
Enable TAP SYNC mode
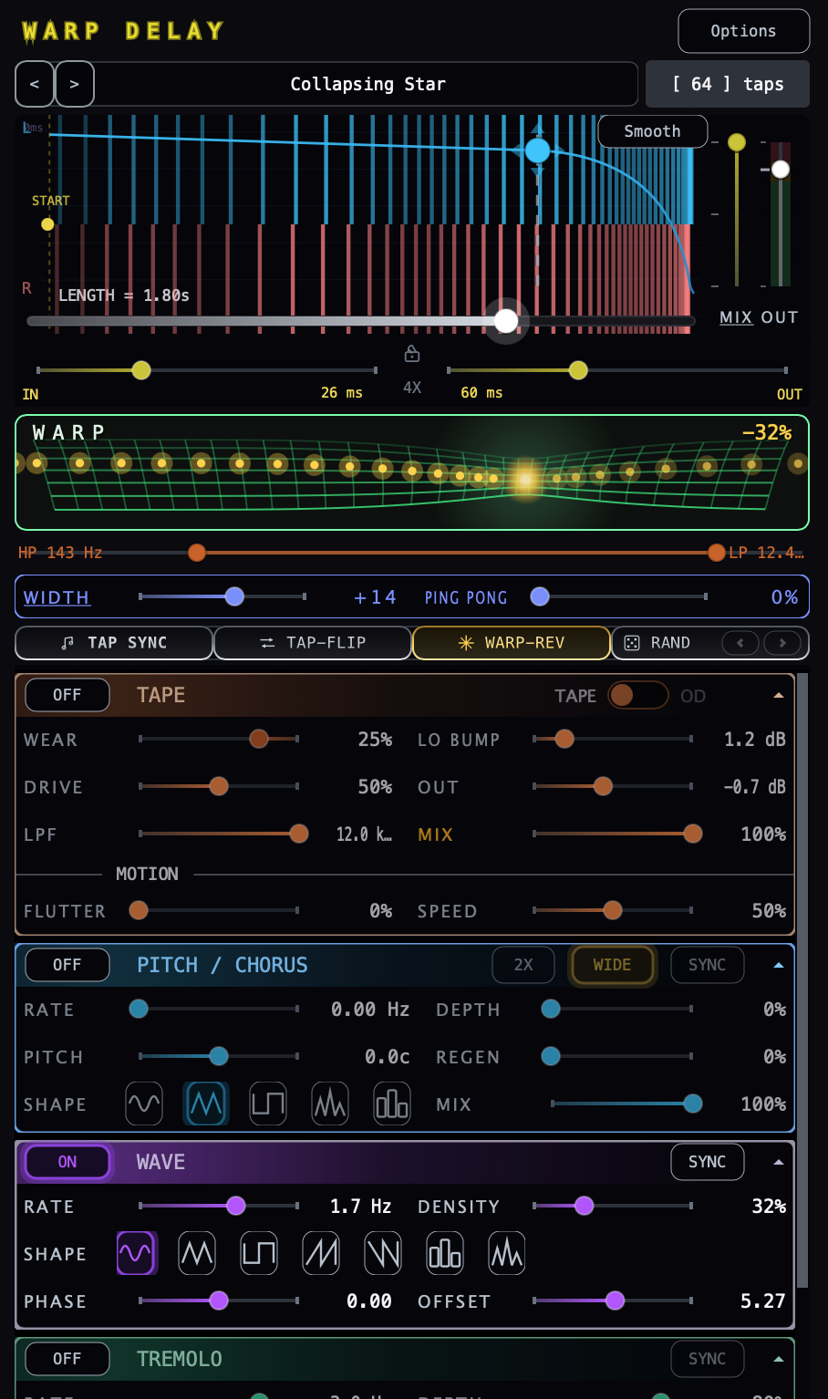click(x=114, y=643)
